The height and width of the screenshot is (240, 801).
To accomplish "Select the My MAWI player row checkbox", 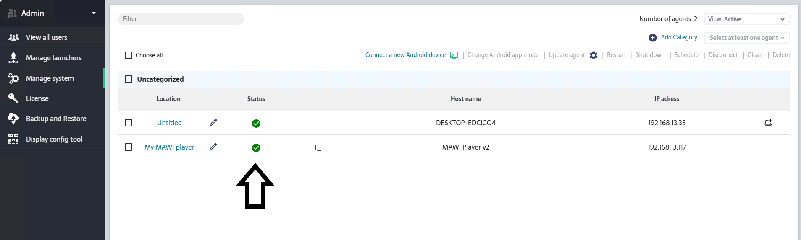I will (129, 147).
